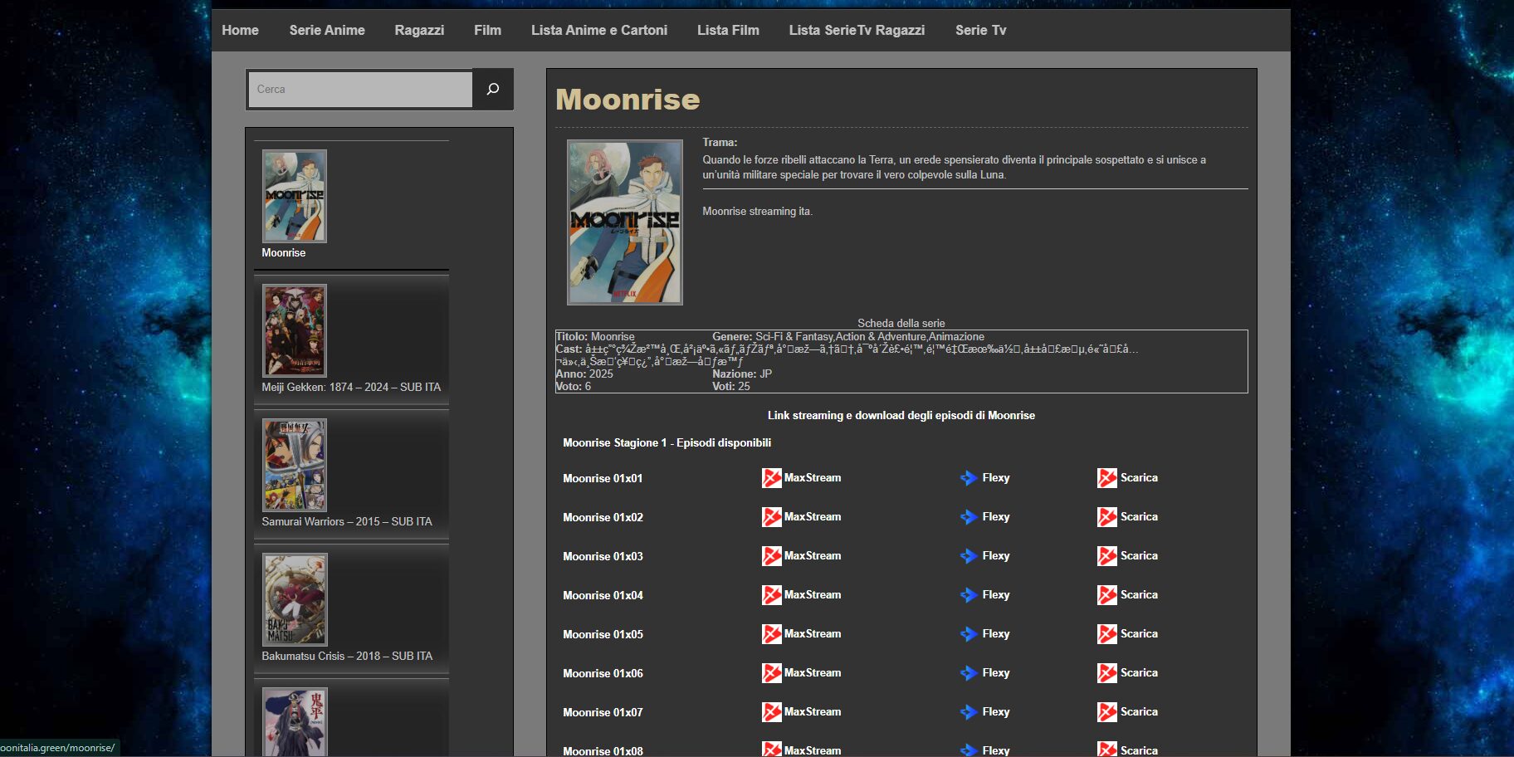The image size is (1514, 757).
Task: Click Scarica icon for Moonrise 01x01
Action: point(1107,478)
